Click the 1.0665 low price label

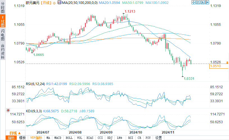click(39, 55)
